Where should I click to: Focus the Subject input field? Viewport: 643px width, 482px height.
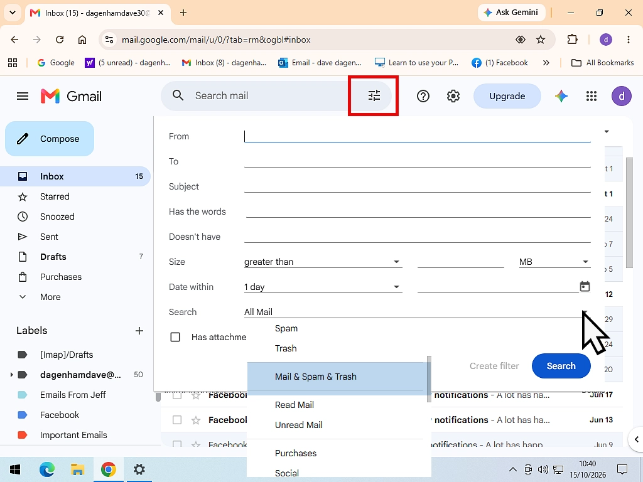pos(417,186)
